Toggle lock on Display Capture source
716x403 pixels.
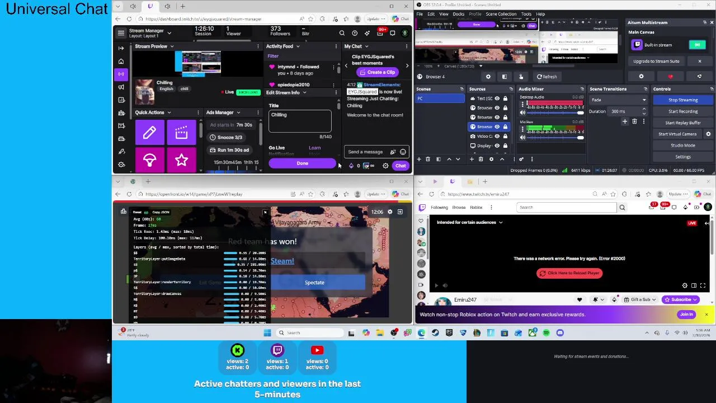point(505,146)
